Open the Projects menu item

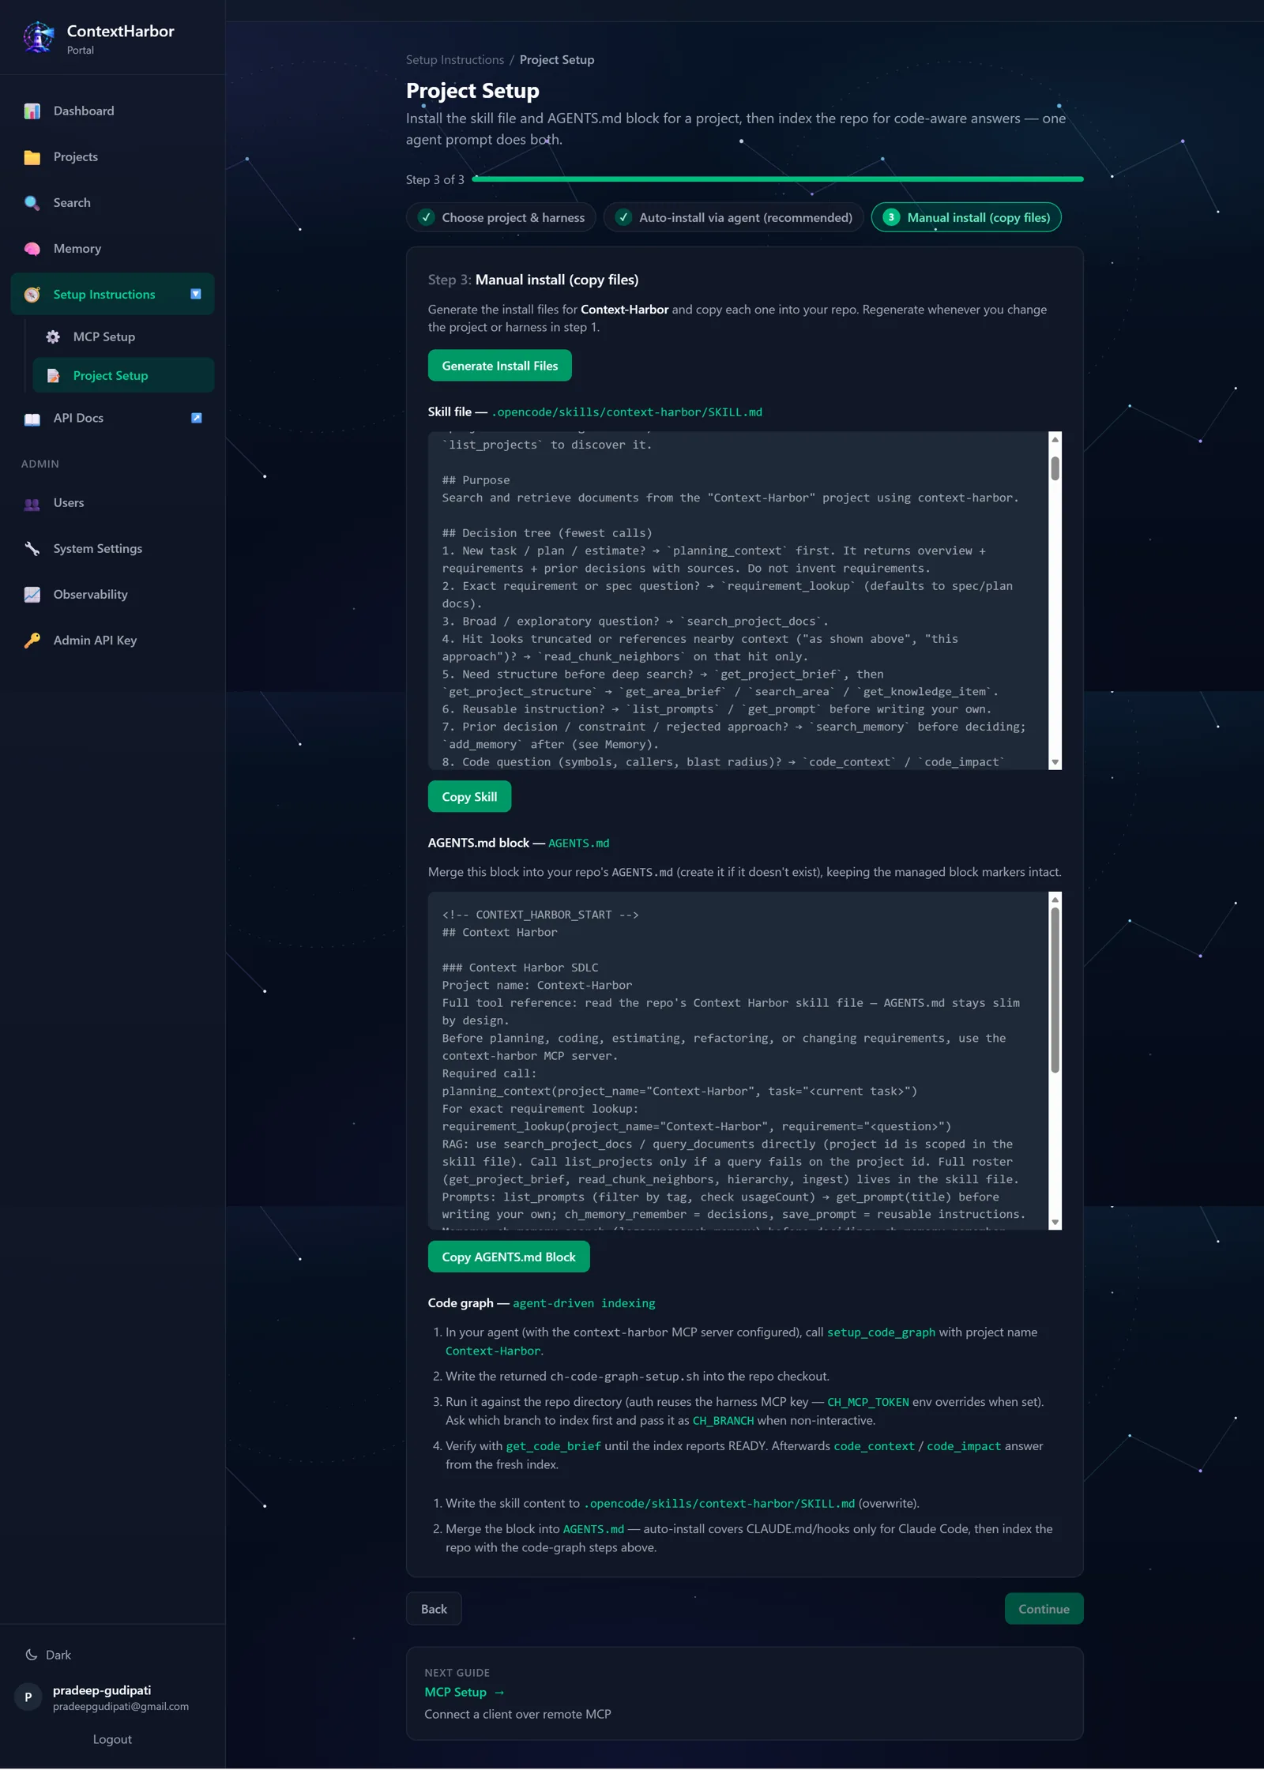[112, 157]
